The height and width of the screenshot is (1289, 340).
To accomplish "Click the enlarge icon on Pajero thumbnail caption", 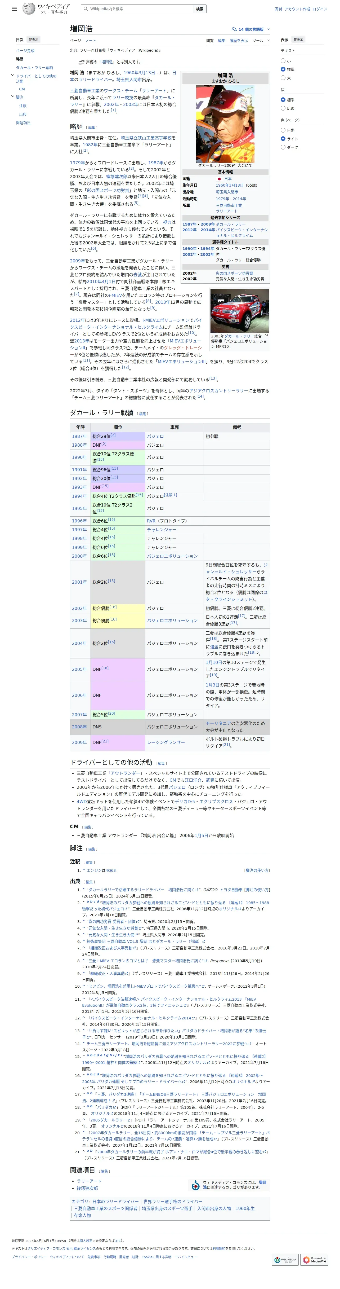I will [266, 335].
